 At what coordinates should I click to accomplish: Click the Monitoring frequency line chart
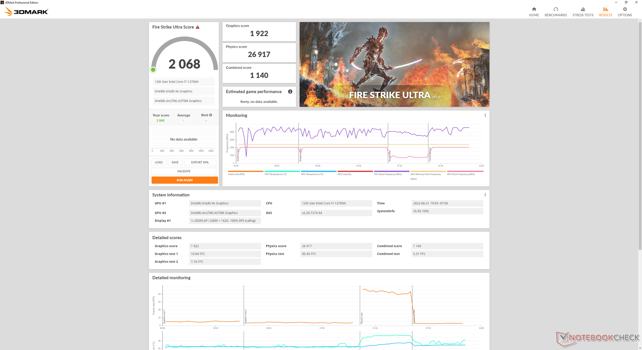point(358,143)
